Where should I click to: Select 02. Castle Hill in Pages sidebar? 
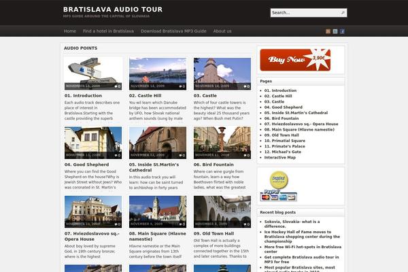(278, 96)
